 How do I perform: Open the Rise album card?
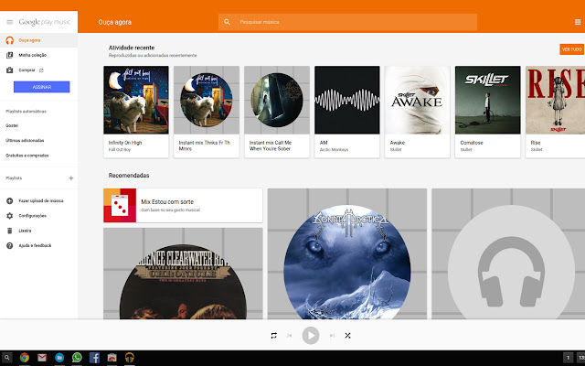pos(555,112)
